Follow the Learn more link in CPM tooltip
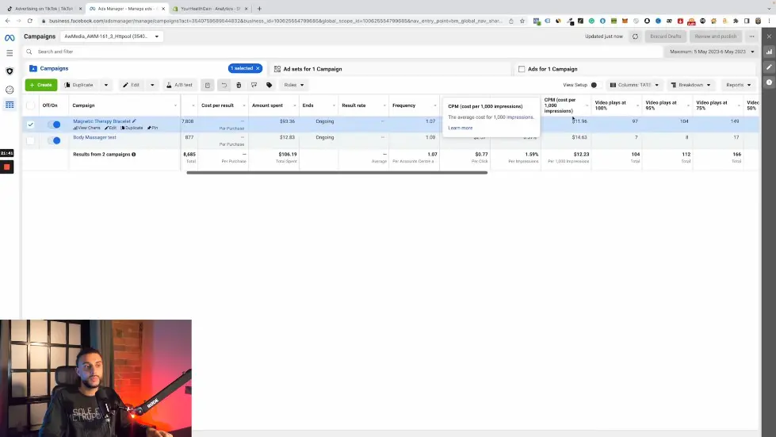 click(x=461, y=128)
